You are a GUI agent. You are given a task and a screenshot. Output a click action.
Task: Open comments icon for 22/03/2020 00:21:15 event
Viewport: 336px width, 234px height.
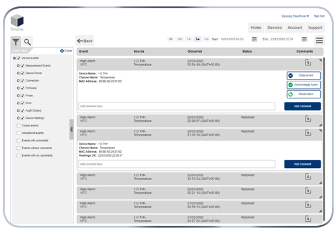click(308, 191)
